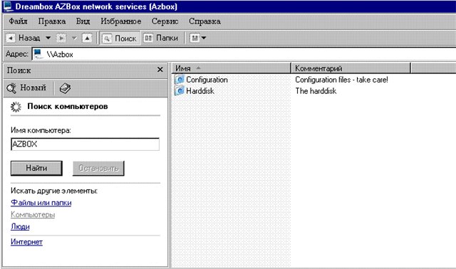Sort by the Комментарий column header
The height and width of the screenshot is (269, 456).
351,68
